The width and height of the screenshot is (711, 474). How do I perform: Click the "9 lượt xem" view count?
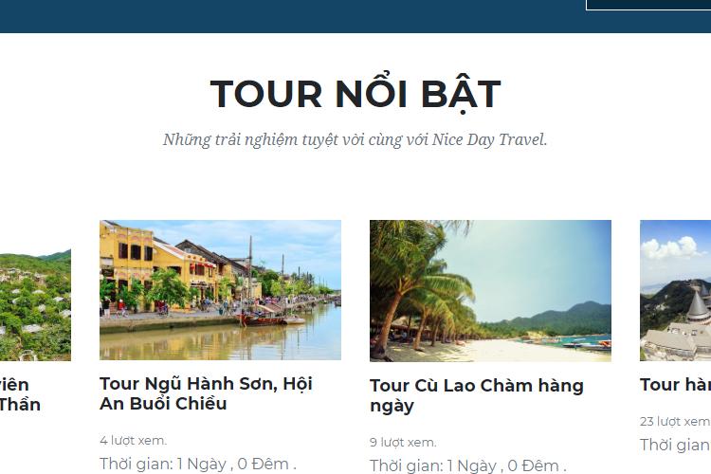[x=403, y=443]
